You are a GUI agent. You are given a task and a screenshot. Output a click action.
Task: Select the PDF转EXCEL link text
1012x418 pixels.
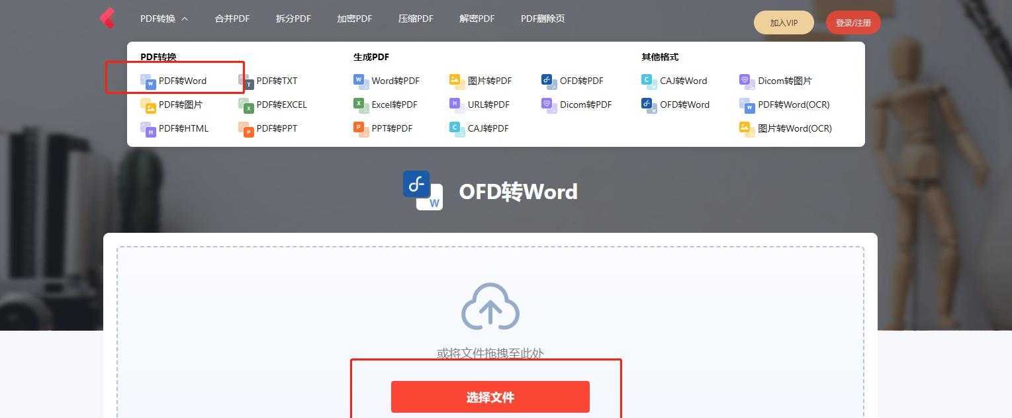[x=282, y=104]
